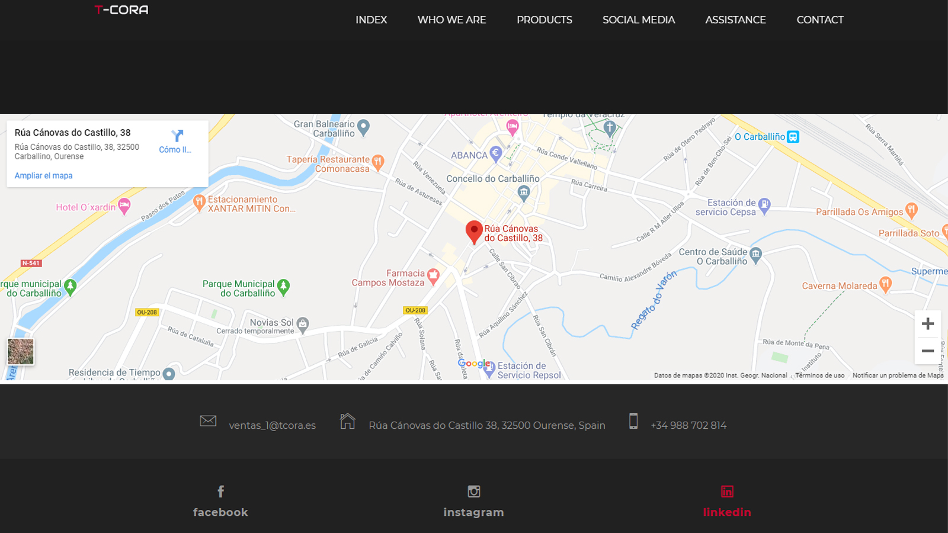This screenshot has height=533, width=948.
Task: Go to WHO WE ARE page
Action: coord(451,20)
